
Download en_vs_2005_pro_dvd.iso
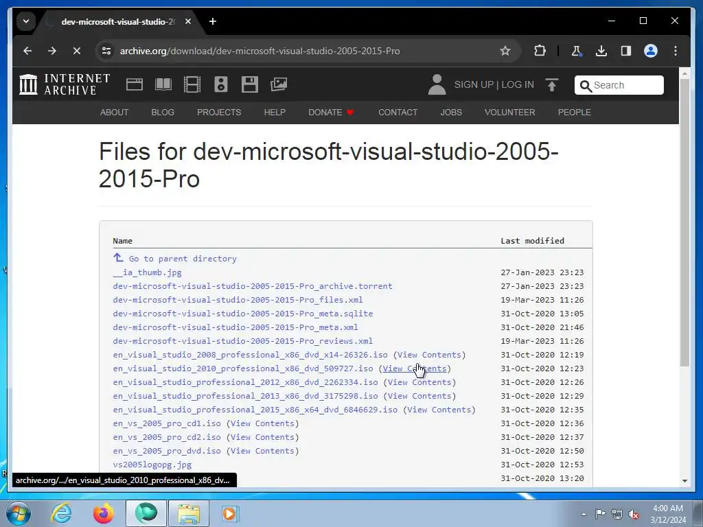coord(167,450)
